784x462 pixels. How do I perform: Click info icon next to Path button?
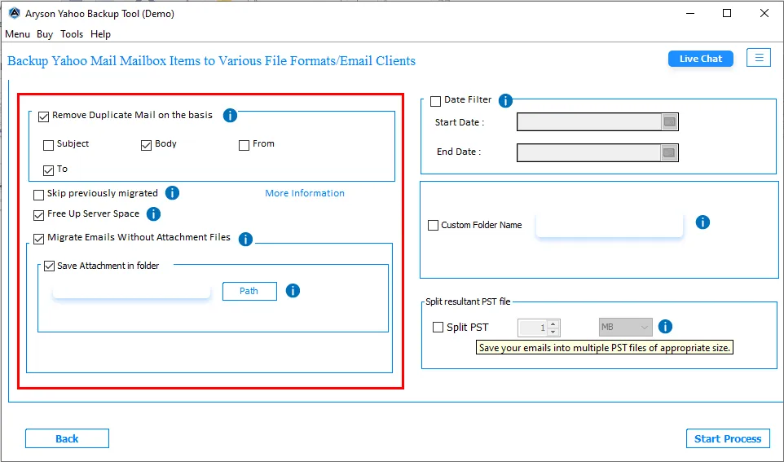(293, 291)
